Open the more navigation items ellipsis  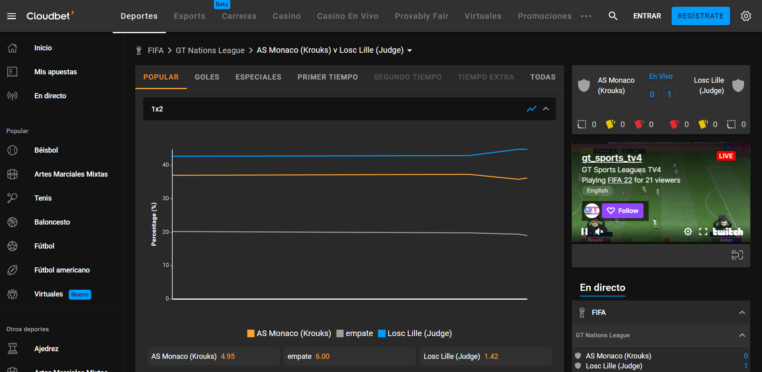tap(586, 16)
